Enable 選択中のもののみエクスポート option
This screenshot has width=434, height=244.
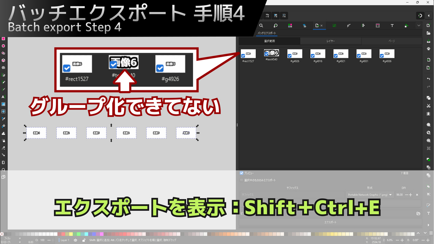(x=242, y=180)
